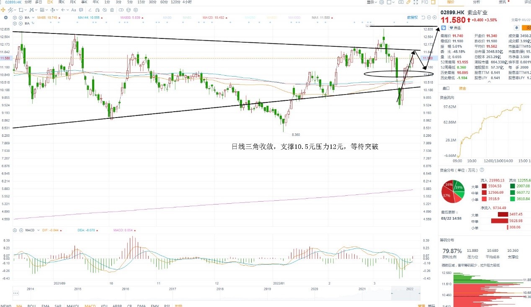Select the angle measure drawing tool
Viewport: 531px width, 307px height.
[x=90, y=10]
